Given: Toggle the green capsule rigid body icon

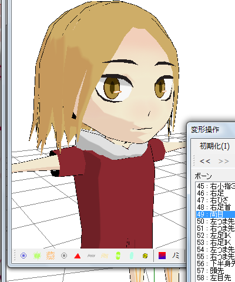Looking at the screenshot, I should pyautogui.click(x=118, y=256).
